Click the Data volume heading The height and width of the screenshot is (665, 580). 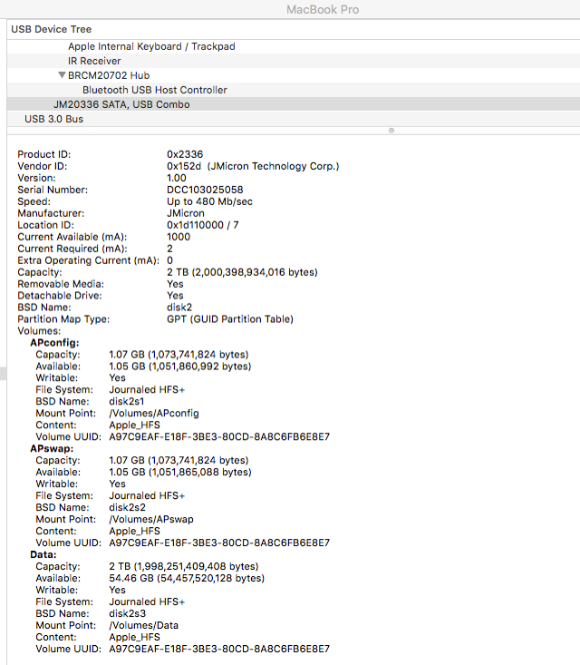(43, 554)
